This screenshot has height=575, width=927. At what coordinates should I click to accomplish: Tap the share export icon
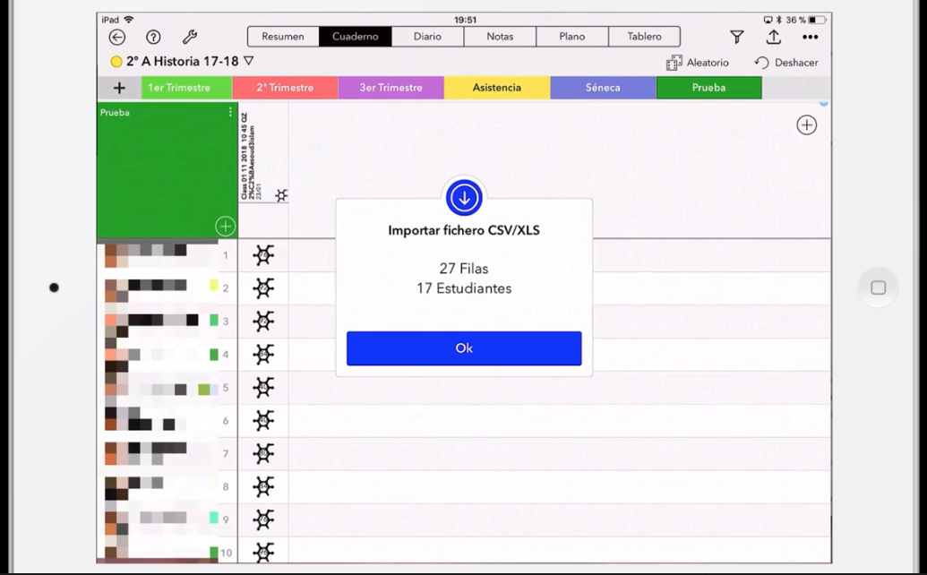tap(773, 37)
